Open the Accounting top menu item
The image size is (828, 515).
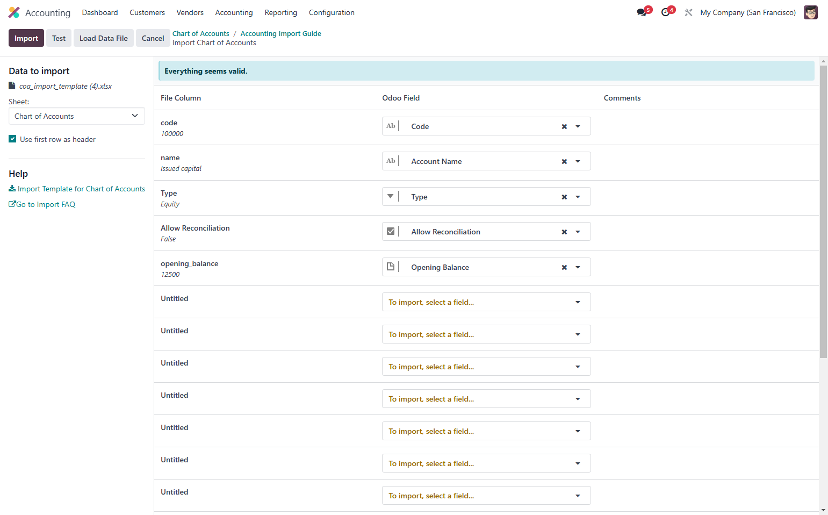(x=234, y=12)
